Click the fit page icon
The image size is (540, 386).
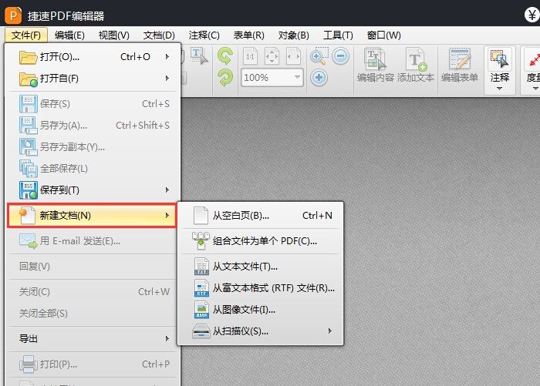point(272,56)
